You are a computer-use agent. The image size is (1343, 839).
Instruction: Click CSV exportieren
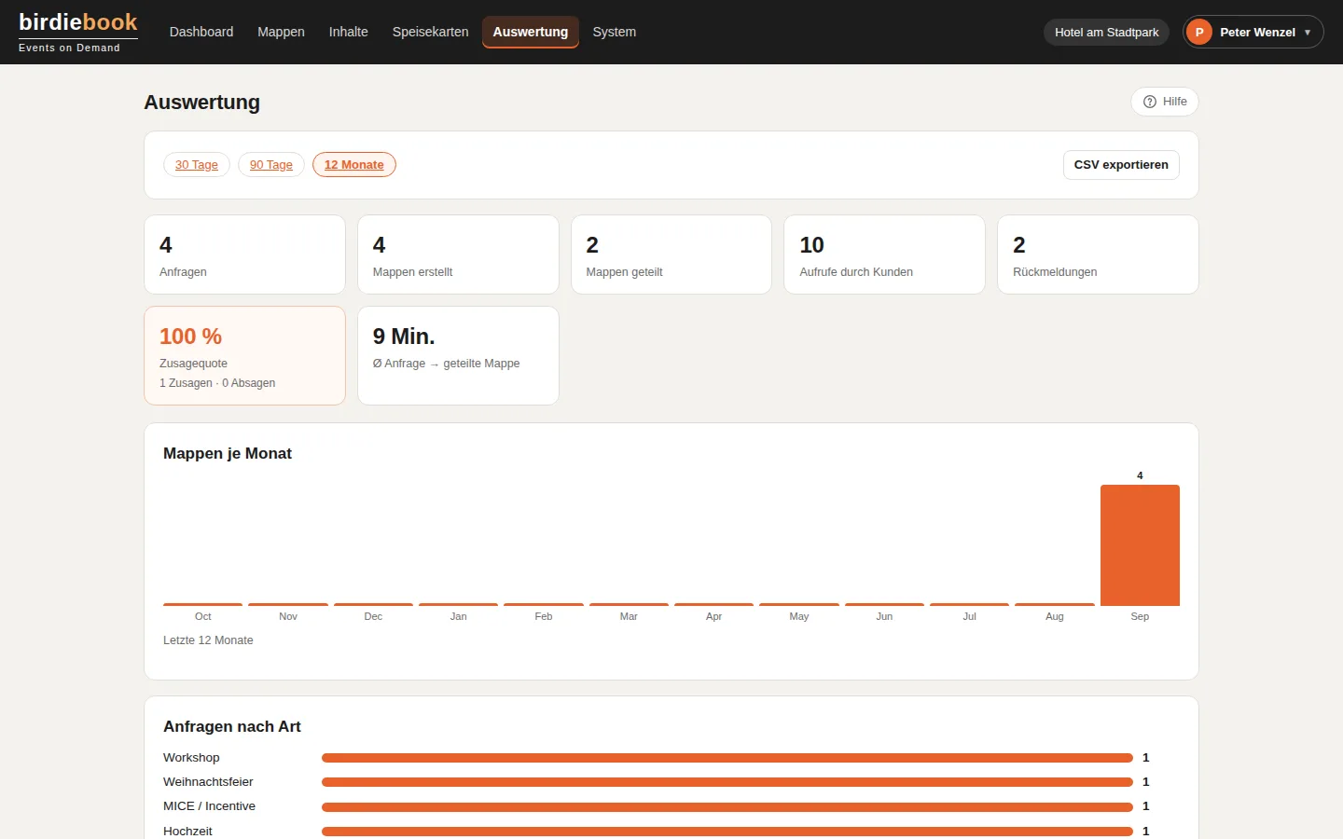(1121, 165)
